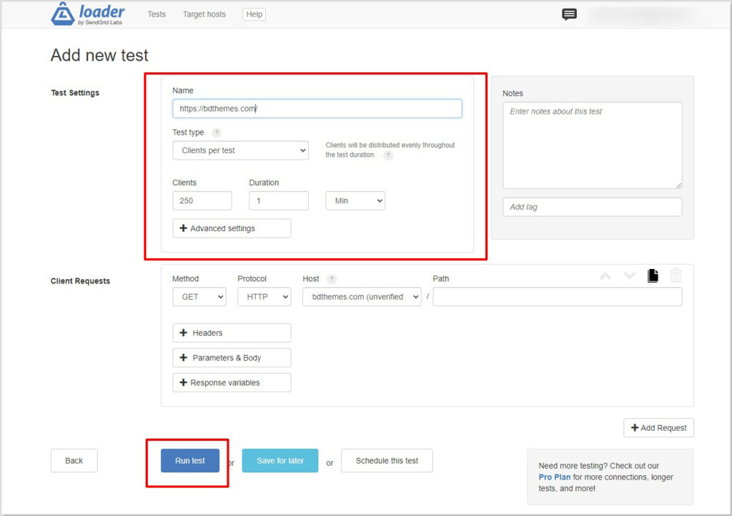This screenshot has height=516, width=732.
Task: Focus the Path input field
Action: (558, 297)
